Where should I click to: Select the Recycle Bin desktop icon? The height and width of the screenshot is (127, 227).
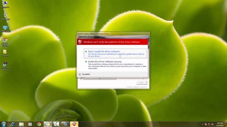(5, 17)
